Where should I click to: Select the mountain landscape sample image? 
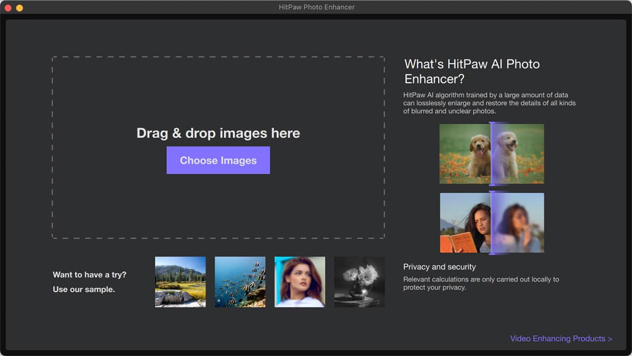180,282
